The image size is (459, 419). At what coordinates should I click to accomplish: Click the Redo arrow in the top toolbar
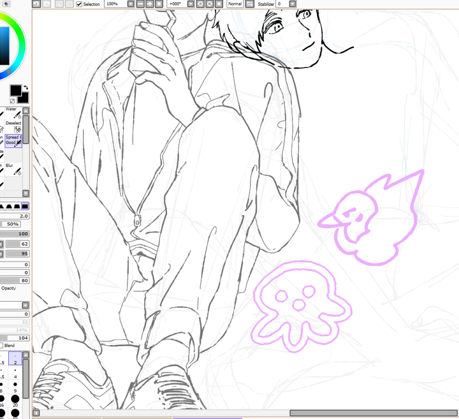[x=46, y=4]
